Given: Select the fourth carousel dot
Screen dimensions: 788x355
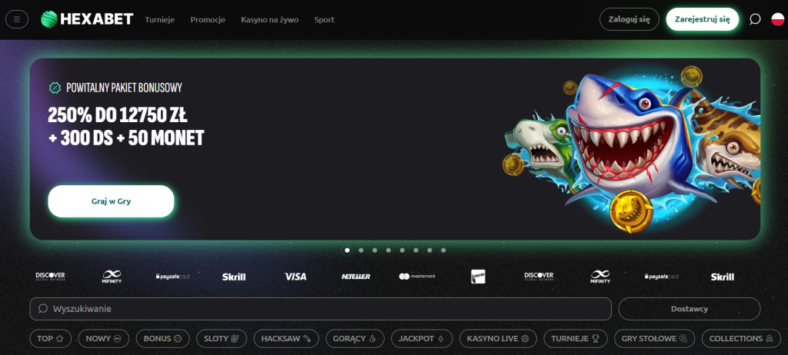Looking at the screenshot, I should [x=388, y=250].
